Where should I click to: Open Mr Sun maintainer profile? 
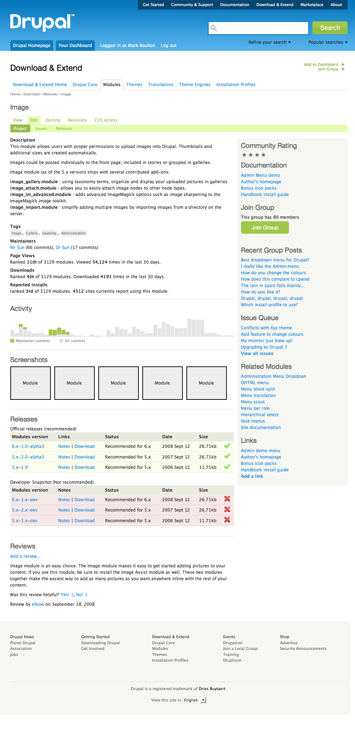[17, 248]
